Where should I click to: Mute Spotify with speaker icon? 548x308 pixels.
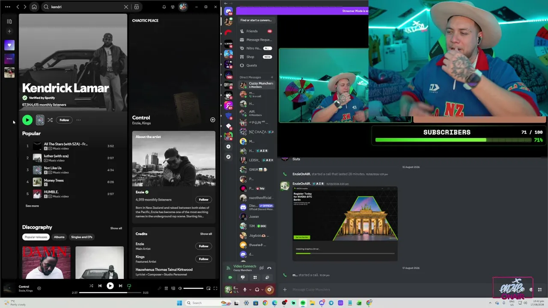180,288
